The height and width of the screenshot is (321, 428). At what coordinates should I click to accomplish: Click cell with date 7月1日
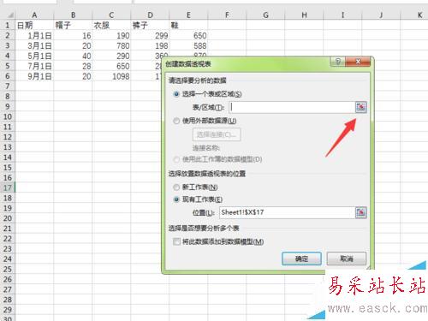coord(34,66)
